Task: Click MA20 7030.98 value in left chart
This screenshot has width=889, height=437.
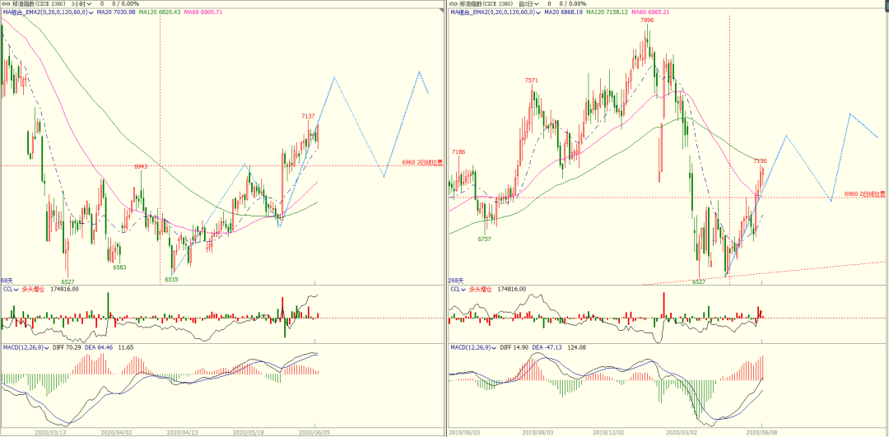Action: pyautogui.click(x=116, y=12)
